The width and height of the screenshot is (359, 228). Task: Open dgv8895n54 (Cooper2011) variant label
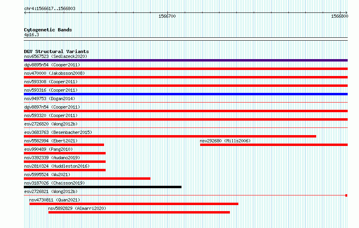point(52,65)
